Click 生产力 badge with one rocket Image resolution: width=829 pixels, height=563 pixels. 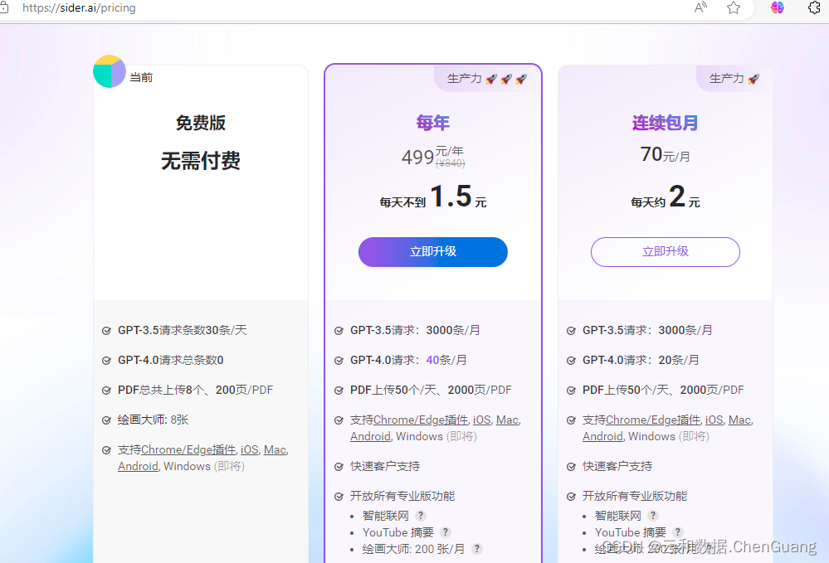coord(734,79)
